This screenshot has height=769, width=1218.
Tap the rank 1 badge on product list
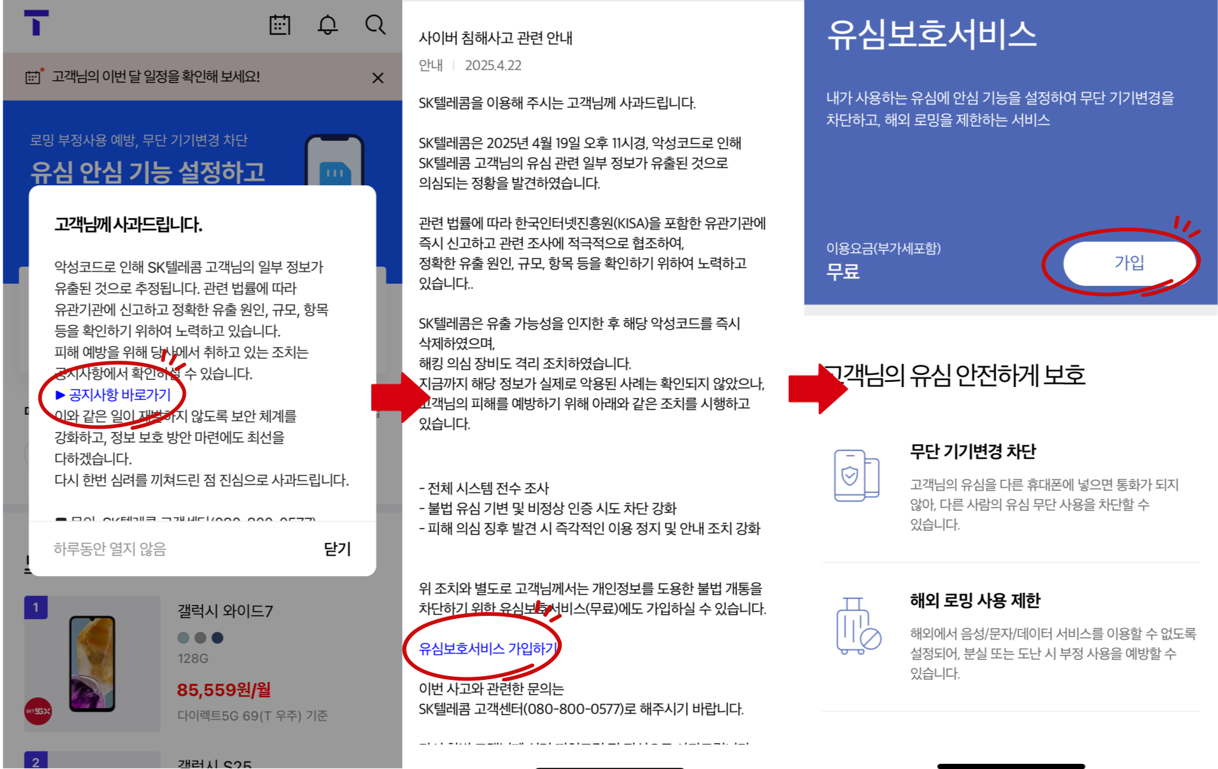[36, 608]
